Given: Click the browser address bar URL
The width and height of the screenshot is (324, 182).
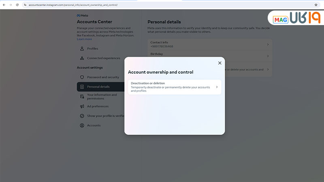Looking at the screenshot, I should point(73,5).
